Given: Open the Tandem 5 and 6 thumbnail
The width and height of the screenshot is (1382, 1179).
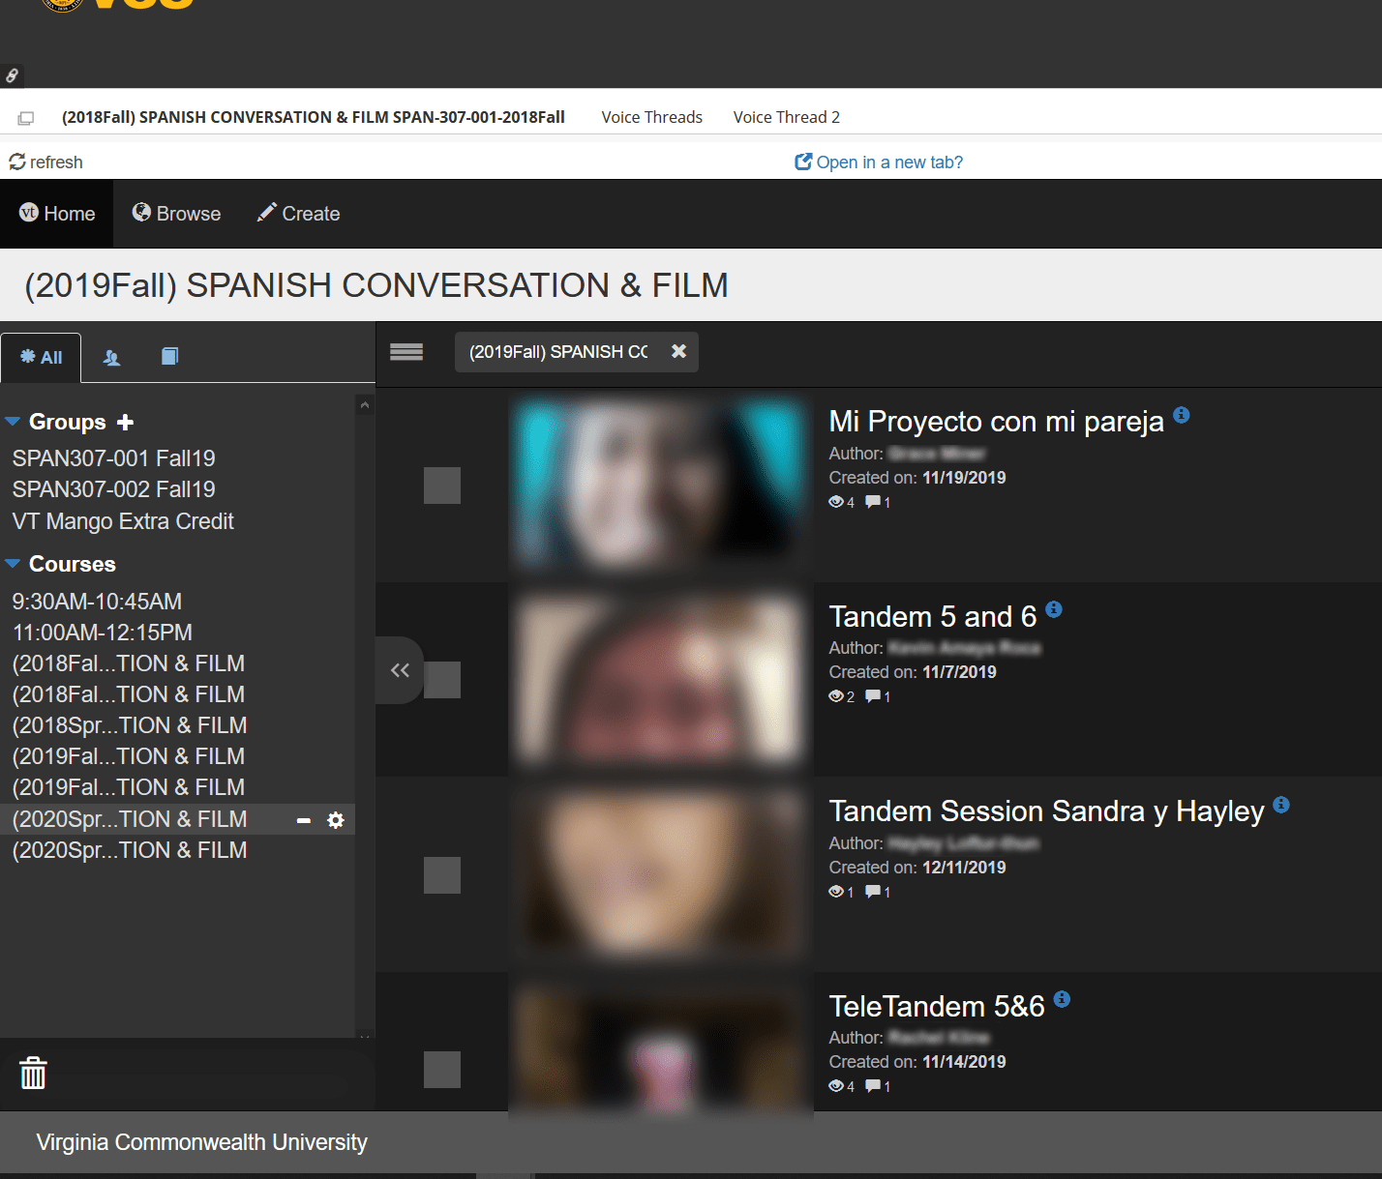Looking at the screenshot, I should (661, 680).
